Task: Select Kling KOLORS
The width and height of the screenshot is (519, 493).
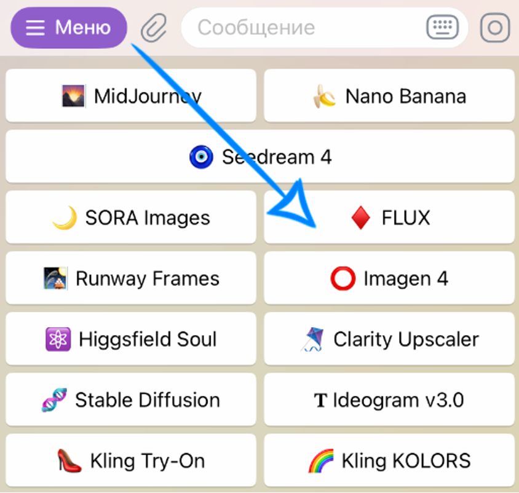Action: [x=389, y=460]
